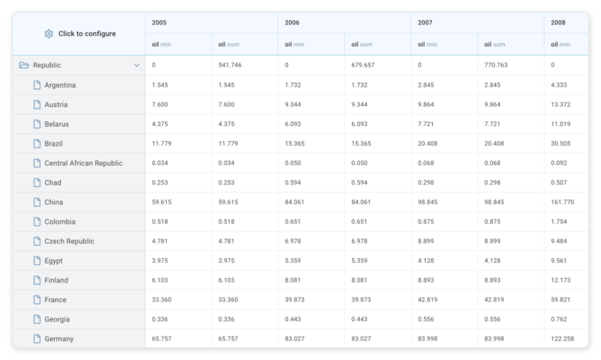Click the Republic total cell 770.763
Screen dimensions: 601x360
click(511, 65)
